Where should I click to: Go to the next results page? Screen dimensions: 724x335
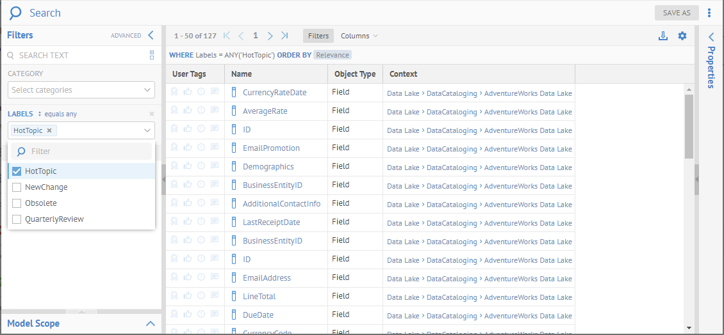point(270,36)
